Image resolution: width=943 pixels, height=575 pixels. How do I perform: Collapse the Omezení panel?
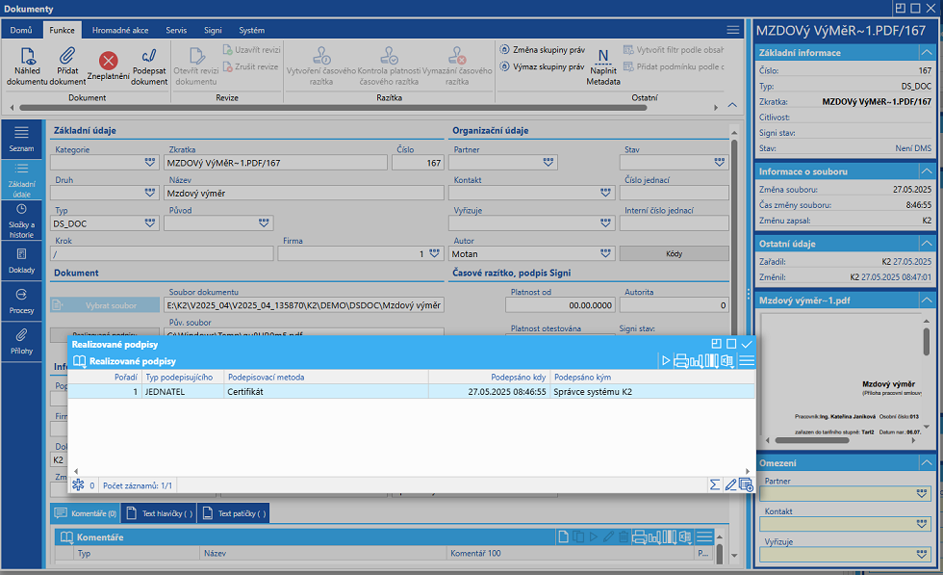[x=926, y=463]
